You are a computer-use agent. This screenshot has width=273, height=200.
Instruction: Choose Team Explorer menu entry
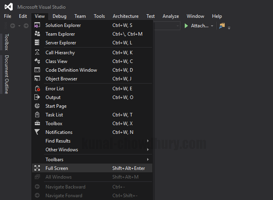92,34
